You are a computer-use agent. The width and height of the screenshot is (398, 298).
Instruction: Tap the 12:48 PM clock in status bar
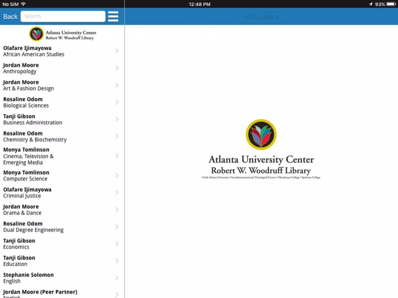(199, 4)
